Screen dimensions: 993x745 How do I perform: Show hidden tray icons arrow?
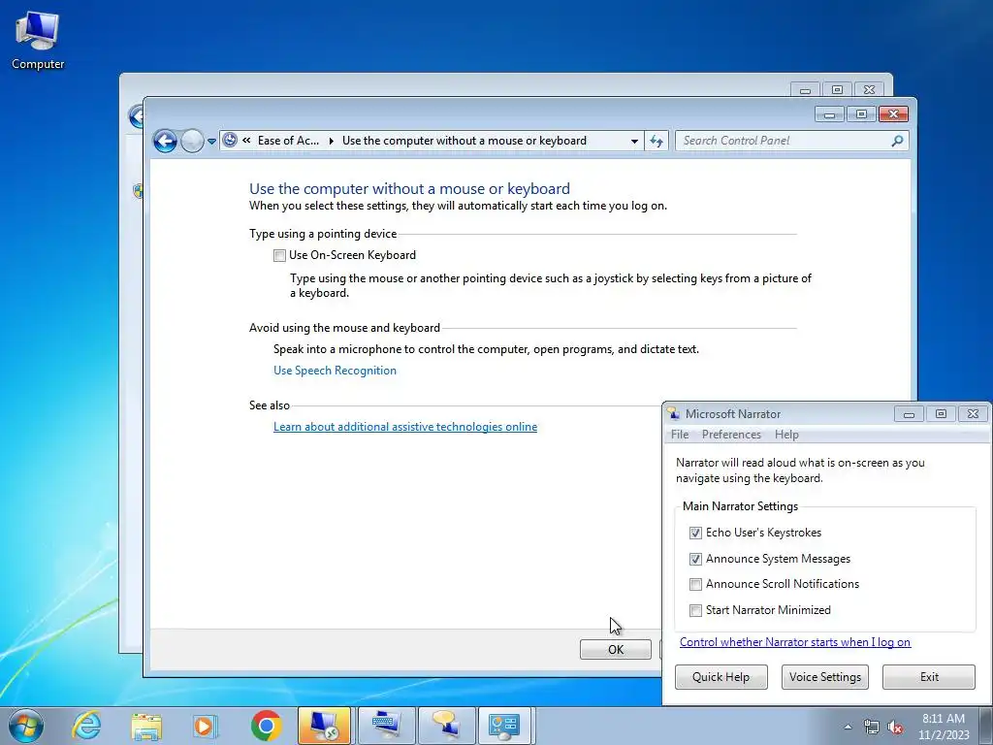tap(848, 727)
